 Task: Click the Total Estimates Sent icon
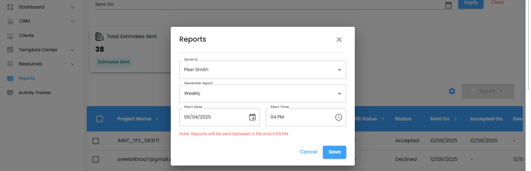point(100,37)
